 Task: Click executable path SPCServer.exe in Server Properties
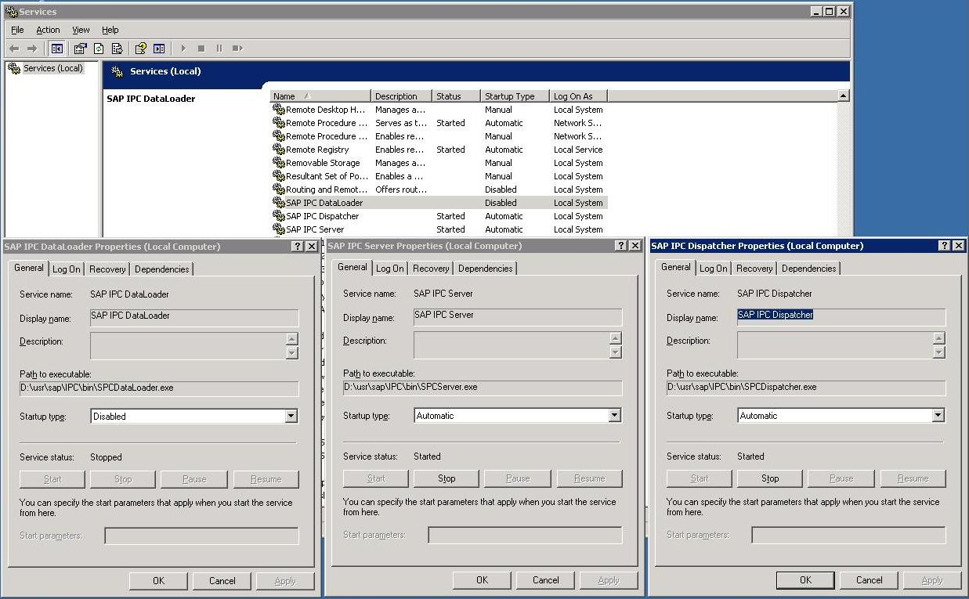pyautogui.click(x=483, y=388)
